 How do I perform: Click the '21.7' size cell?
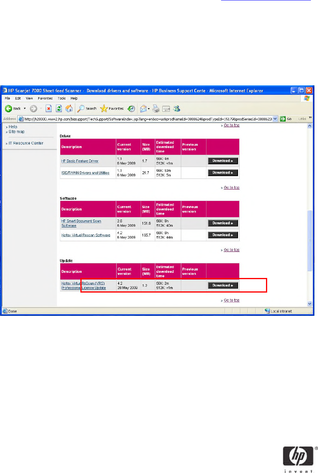point(145,173)
